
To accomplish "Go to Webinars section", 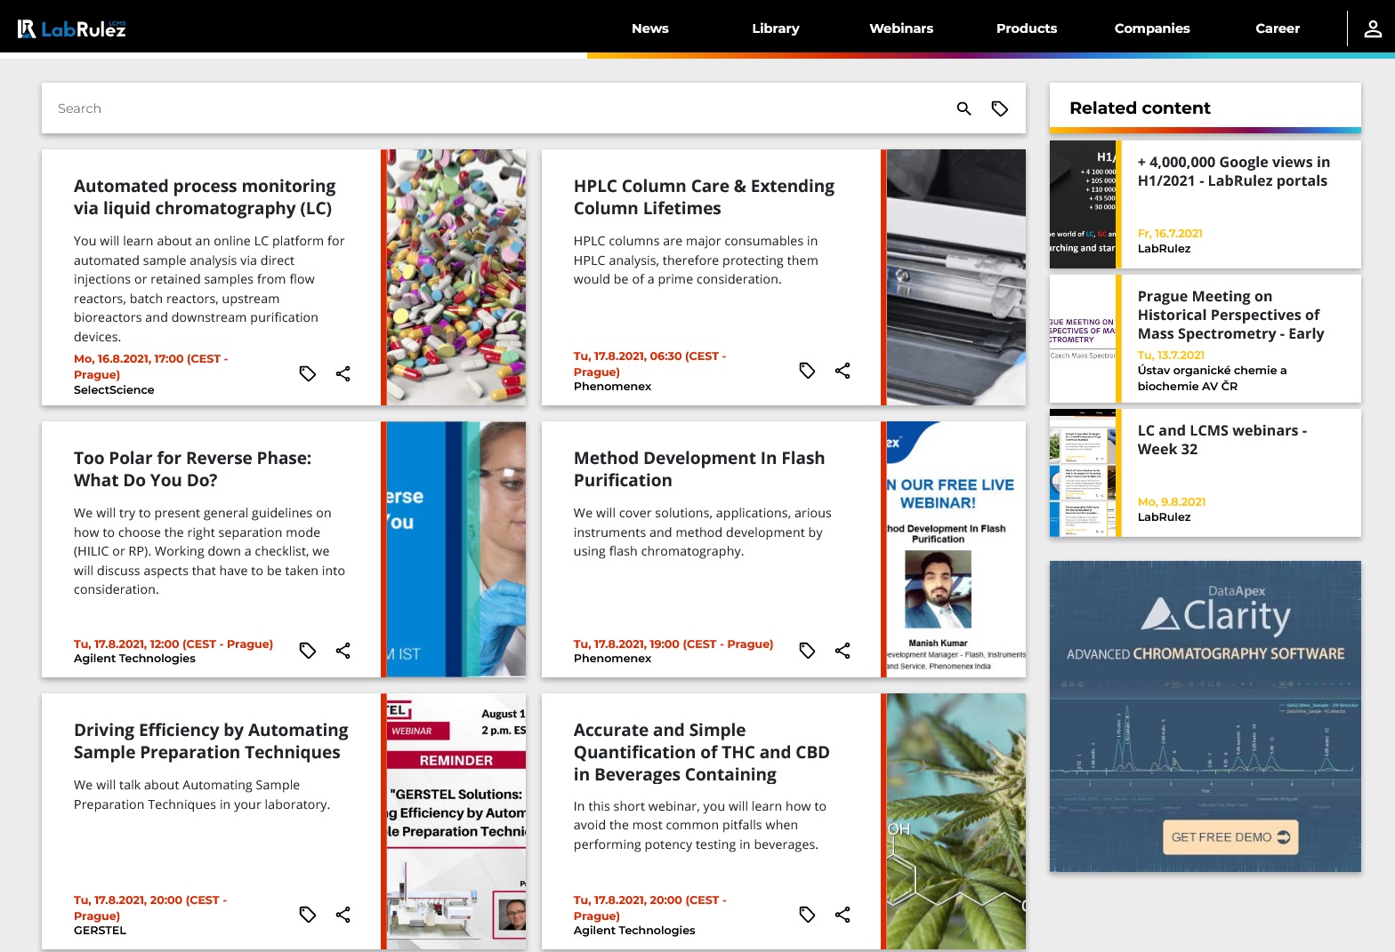I will tap(901, 28).
